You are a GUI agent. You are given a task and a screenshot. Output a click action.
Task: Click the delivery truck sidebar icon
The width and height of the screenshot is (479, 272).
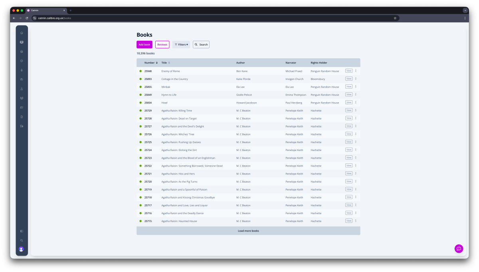[x=22, y=126]
